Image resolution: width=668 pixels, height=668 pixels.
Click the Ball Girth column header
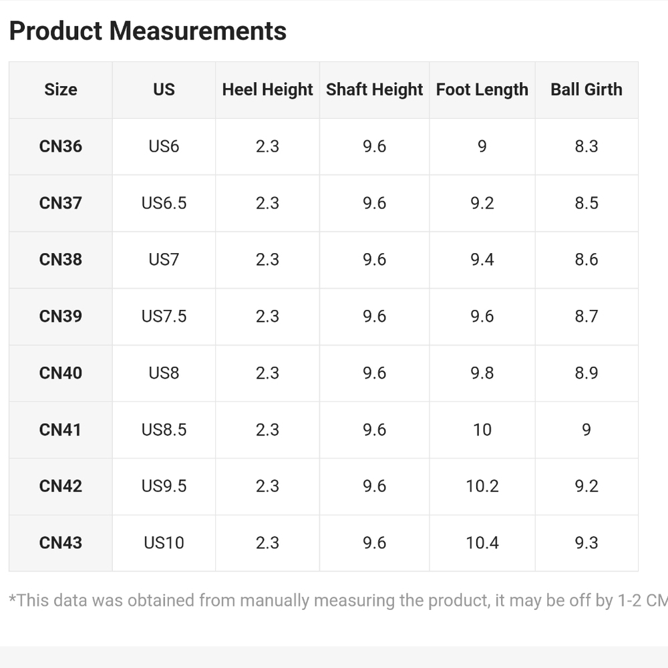587,90
